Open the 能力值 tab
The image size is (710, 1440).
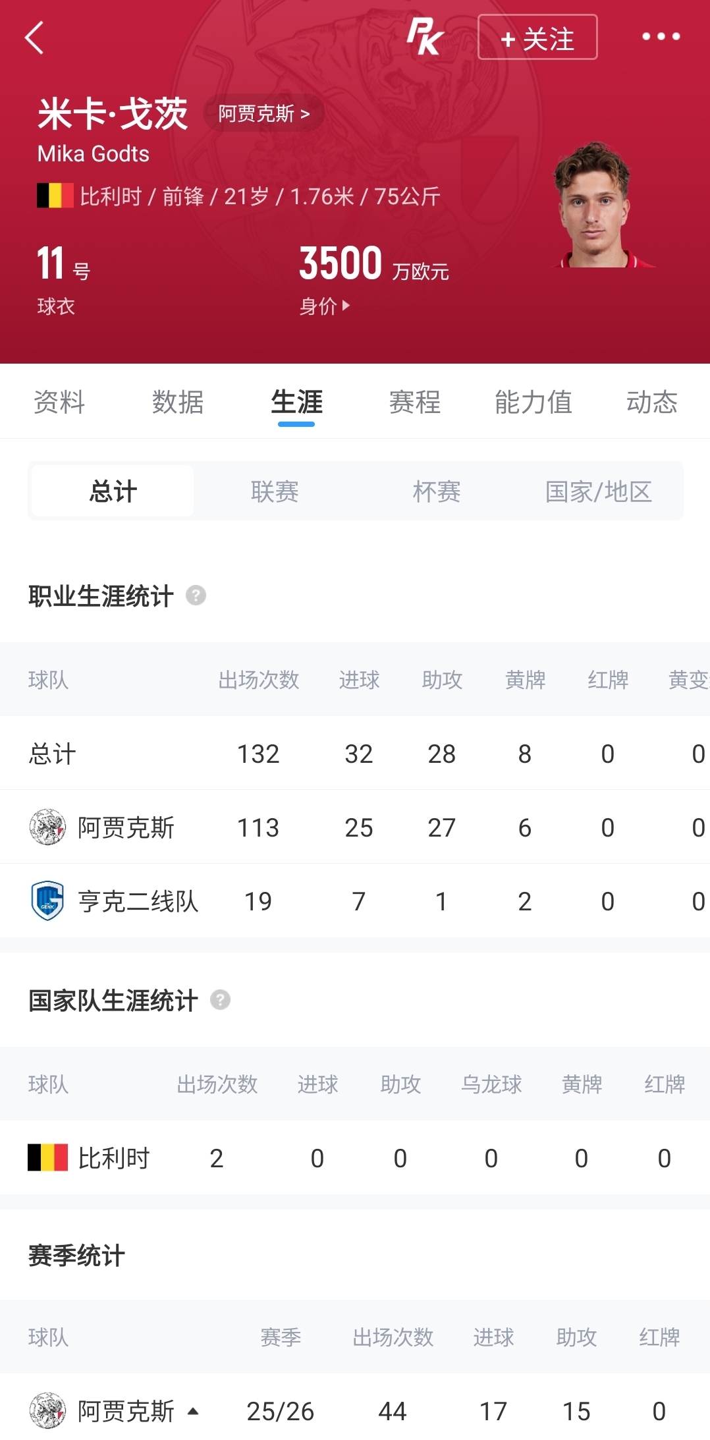pos(533,402)
